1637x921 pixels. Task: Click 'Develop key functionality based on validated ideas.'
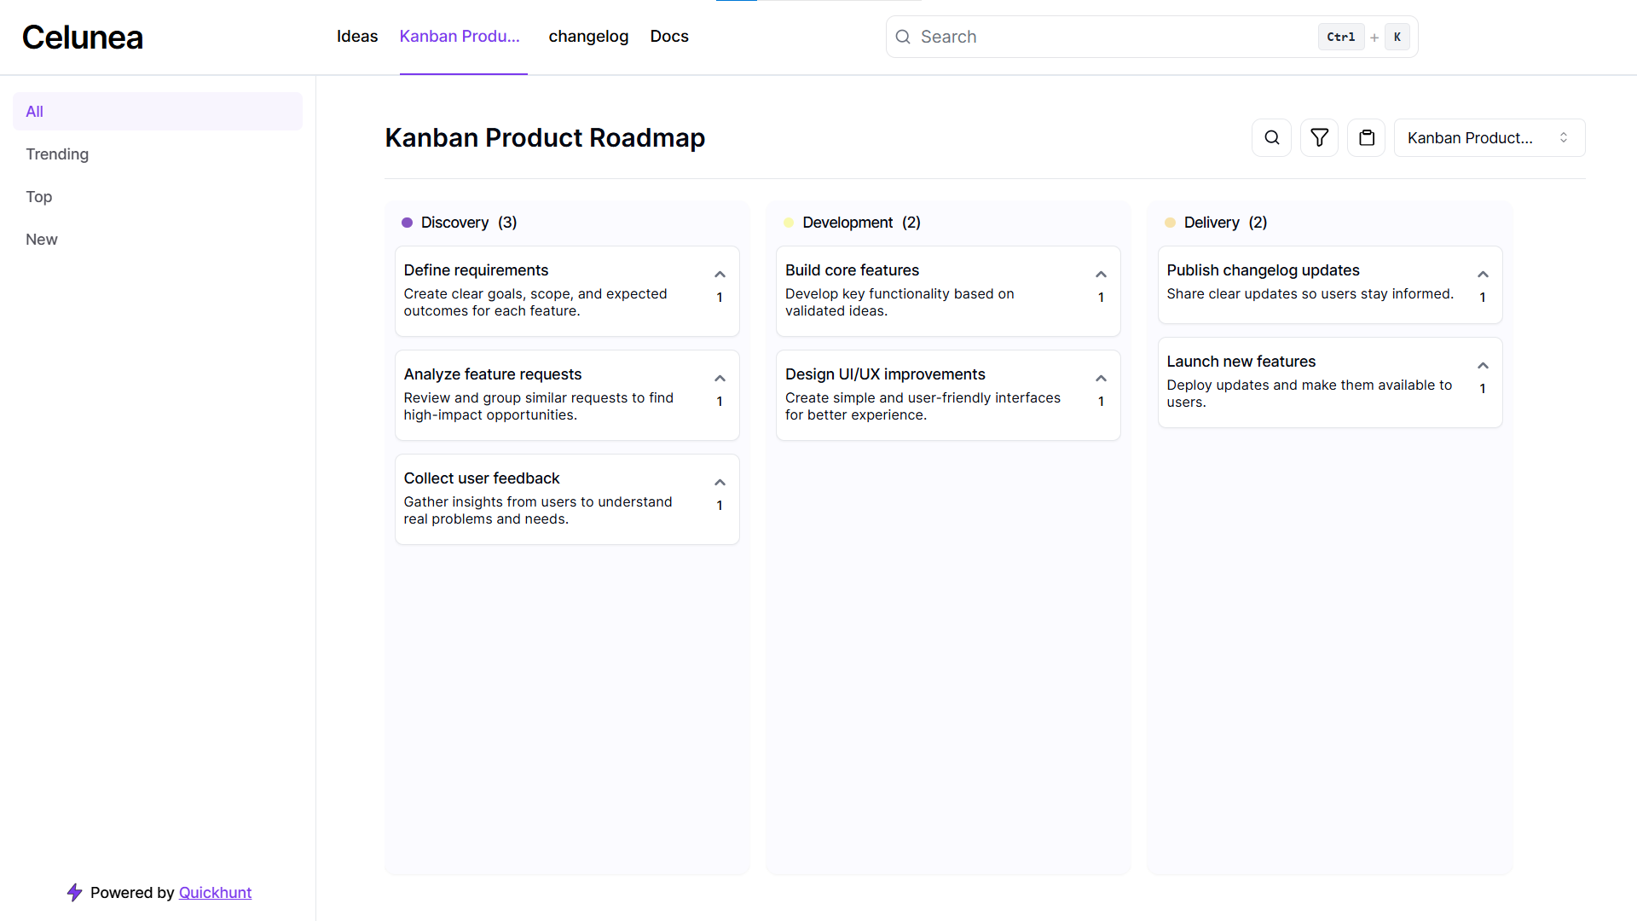(899, 303)
